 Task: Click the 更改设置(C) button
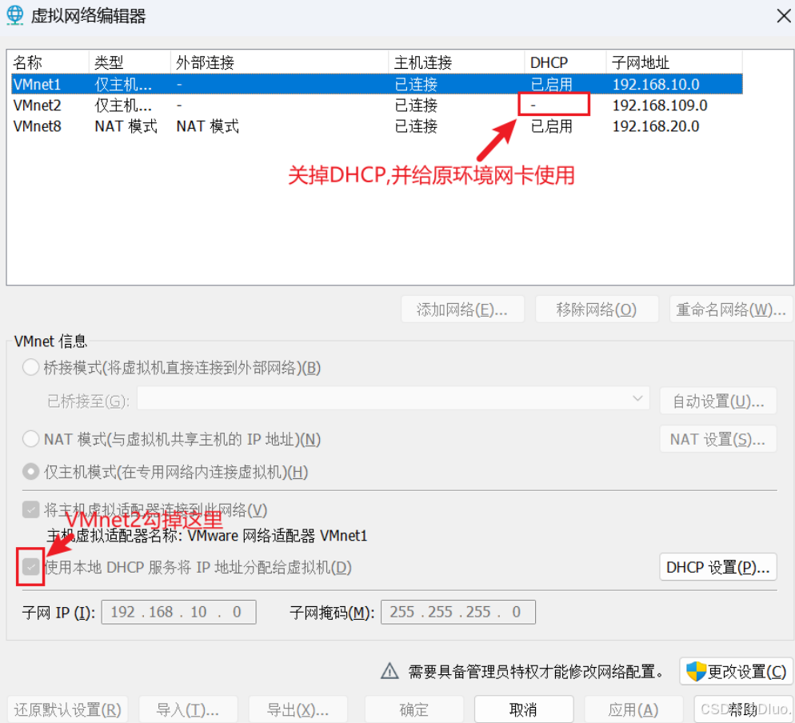click(x=736, y=671)
